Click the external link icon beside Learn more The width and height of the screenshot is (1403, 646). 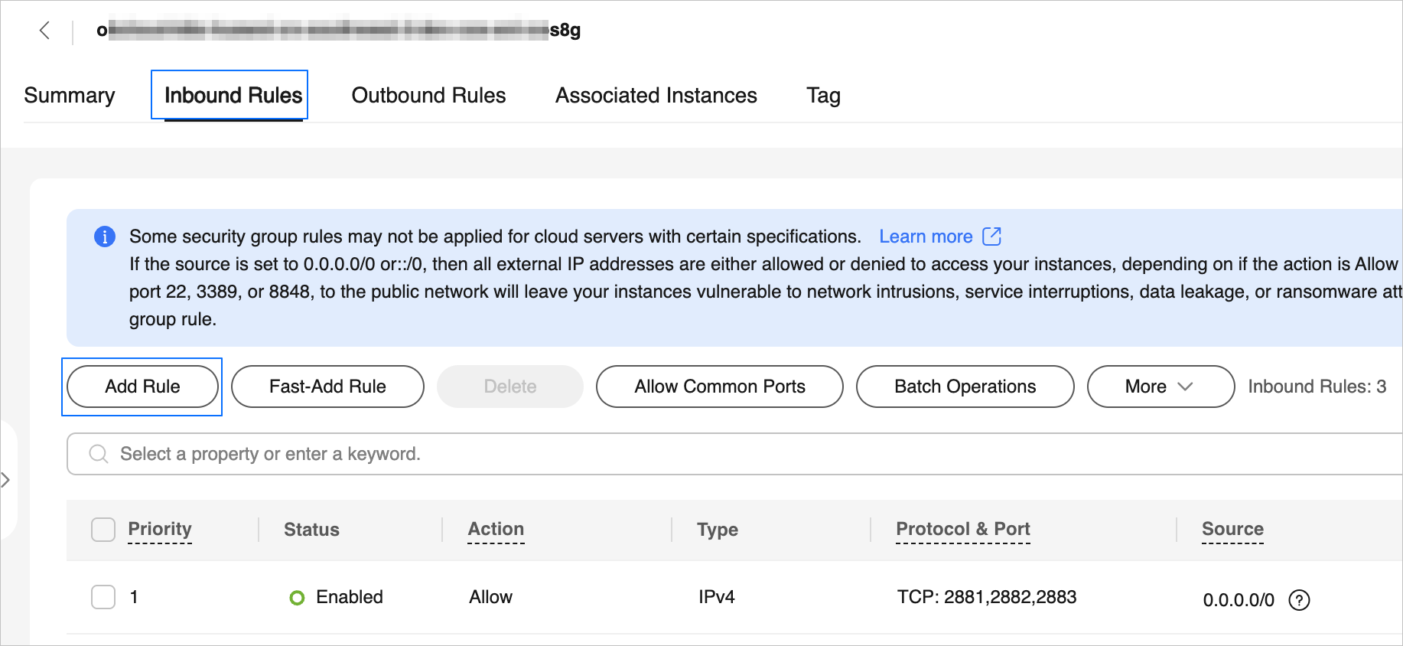click(991, 237)
